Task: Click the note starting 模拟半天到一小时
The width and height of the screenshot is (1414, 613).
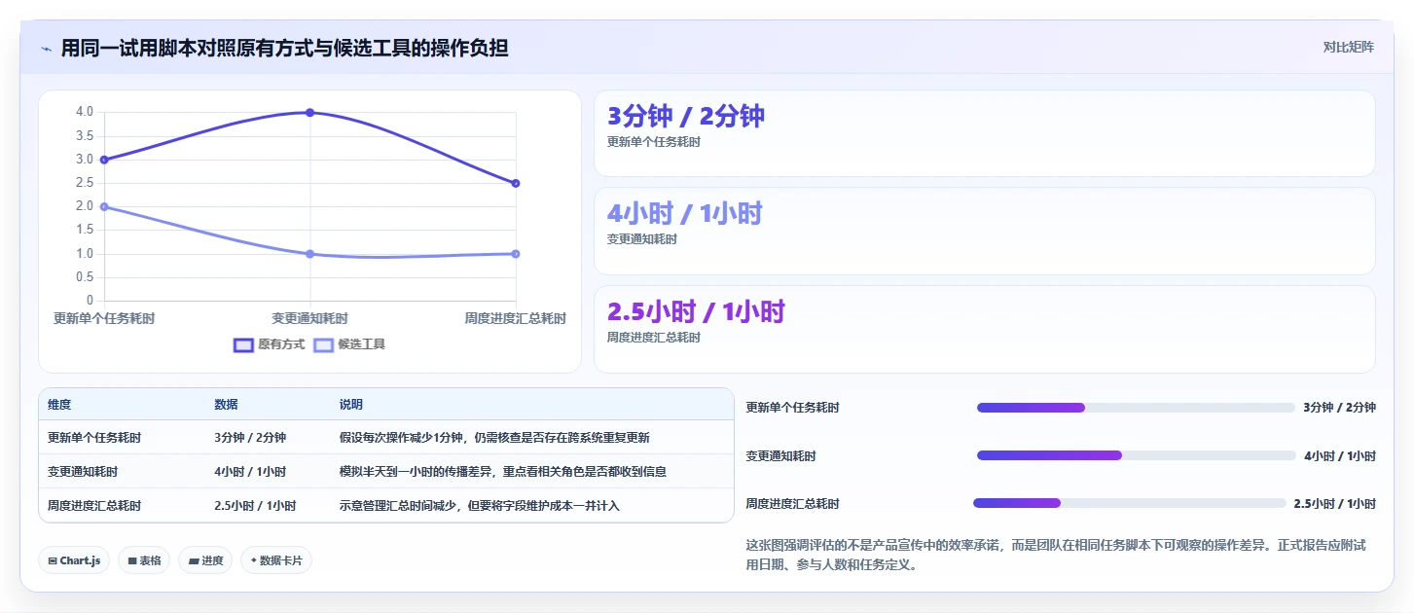Action: tap(503, 472)
